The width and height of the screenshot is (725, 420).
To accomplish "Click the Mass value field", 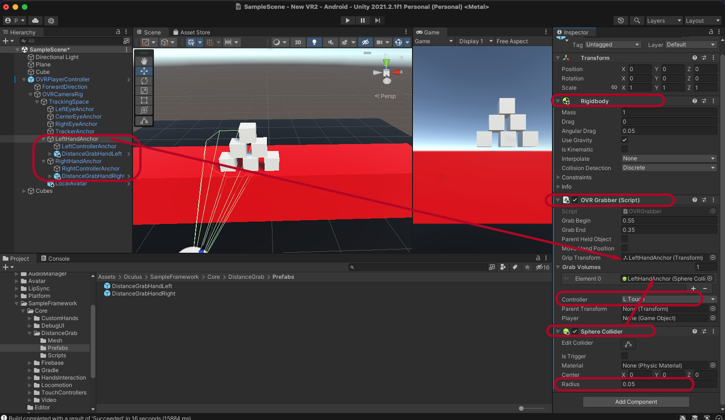I will coord(669,112).
